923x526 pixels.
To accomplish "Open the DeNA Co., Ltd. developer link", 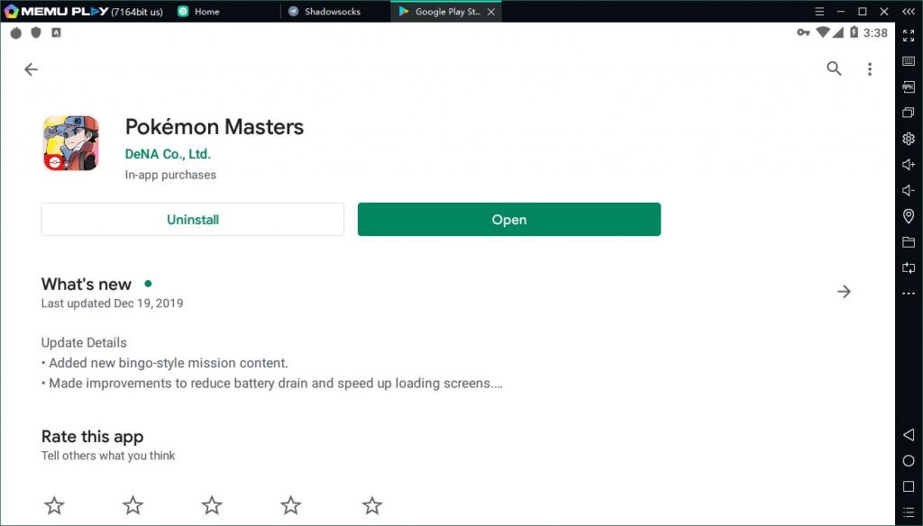I will tap(168, 154).
